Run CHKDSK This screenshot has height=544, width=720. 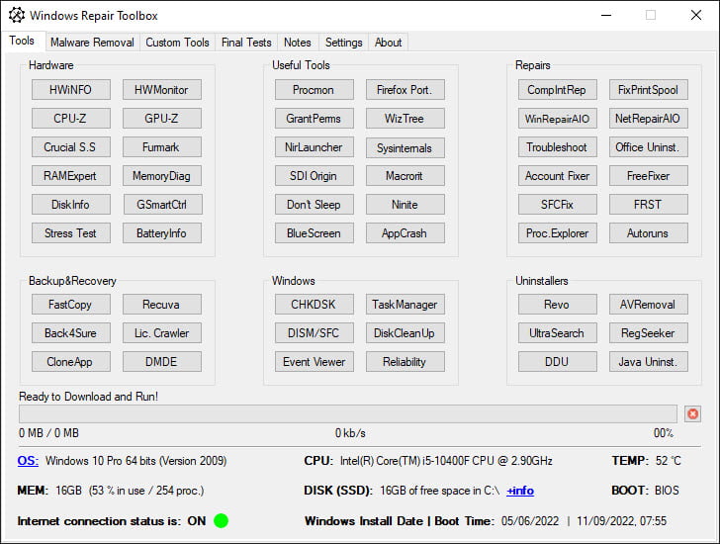pos(315,305)
